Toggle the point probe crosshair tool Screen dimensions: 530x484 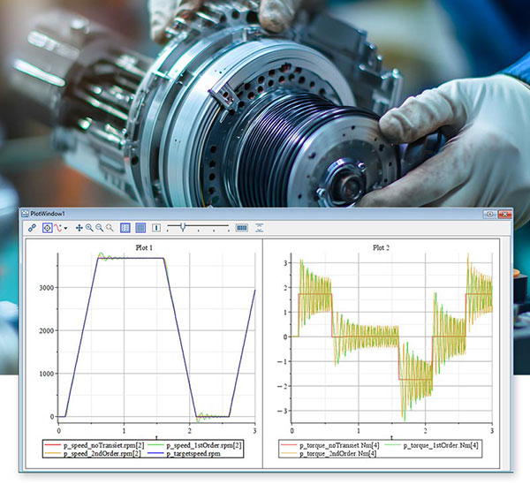point(48,228)
